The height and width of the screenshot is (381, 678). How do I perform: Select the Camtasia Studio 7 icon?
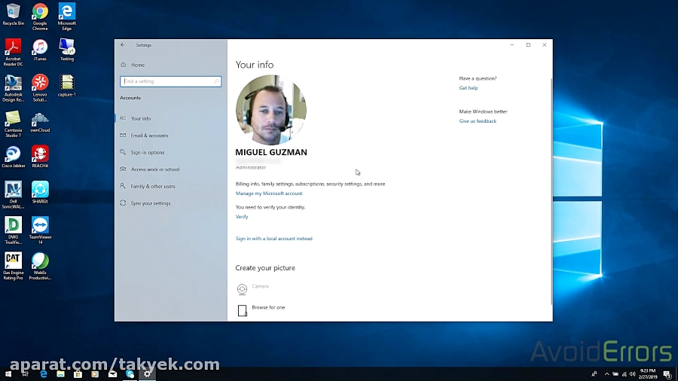13,124
